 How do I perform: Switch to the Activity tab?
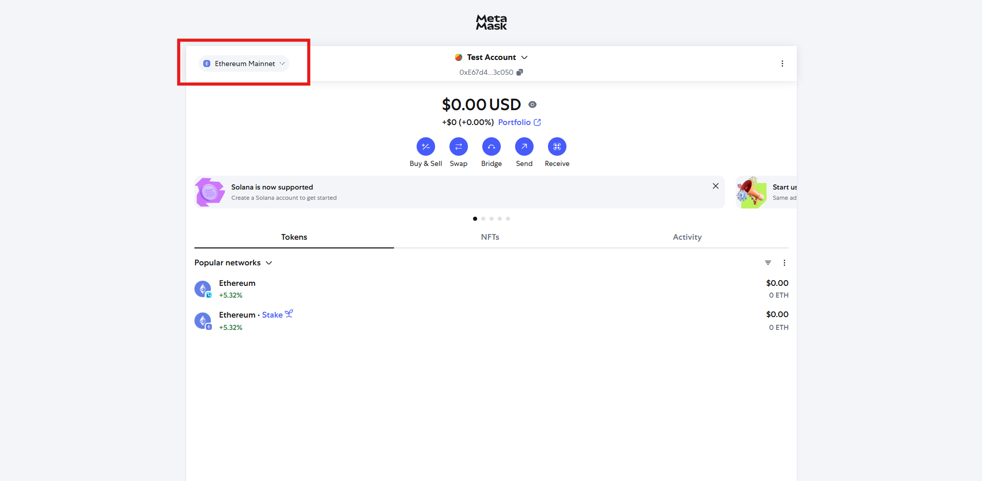coord(687,237)
